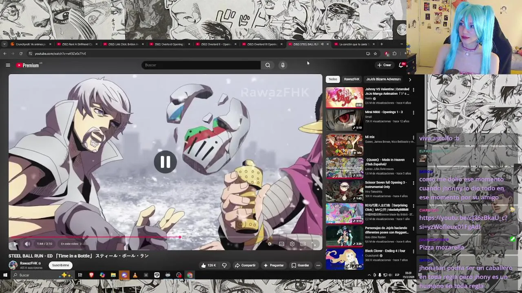The height and width of the screenshot is (293, 522).
Task: Open options menu for 'Scissor Seven full Opening 3'
Action: [414, 183]
